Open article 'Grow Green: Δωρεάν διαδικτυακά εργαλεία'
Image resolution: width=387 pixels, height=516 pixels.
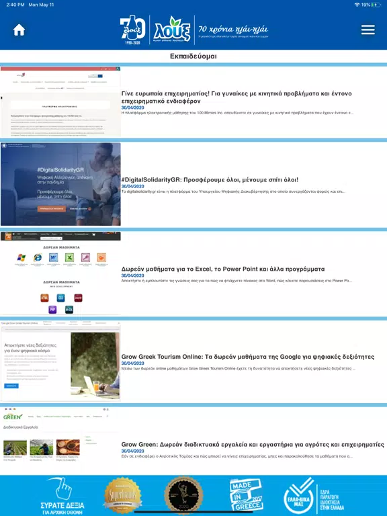pos(253,445)
